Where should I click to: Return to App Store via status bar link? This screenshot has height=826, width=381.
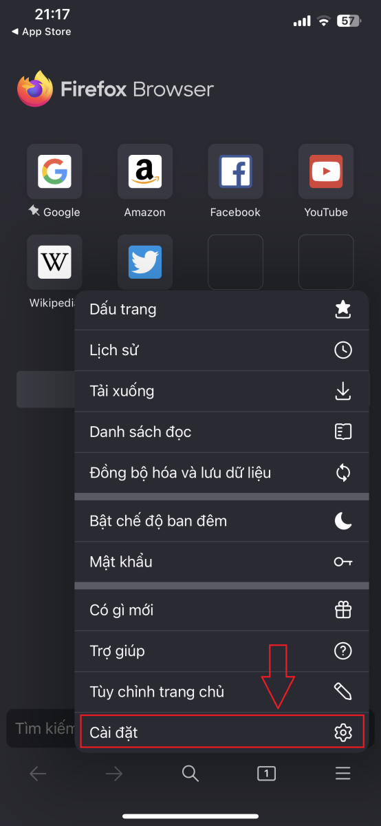click(x=41, y=32)
